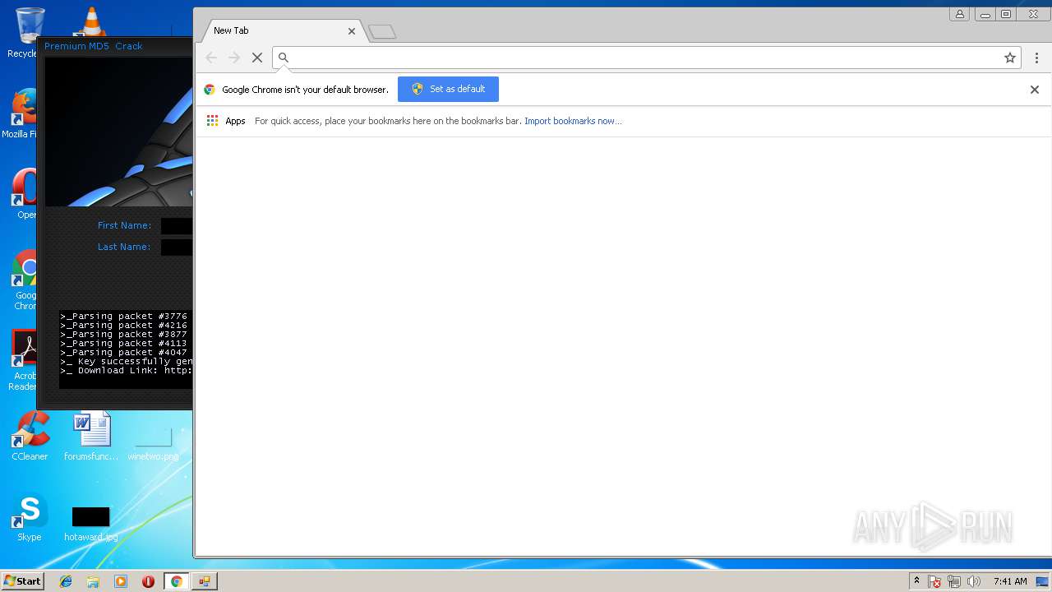Open Windows Media Player from the taskbar
The image size is (1052, 592).
pyautogui.click(x=121, y=581)
